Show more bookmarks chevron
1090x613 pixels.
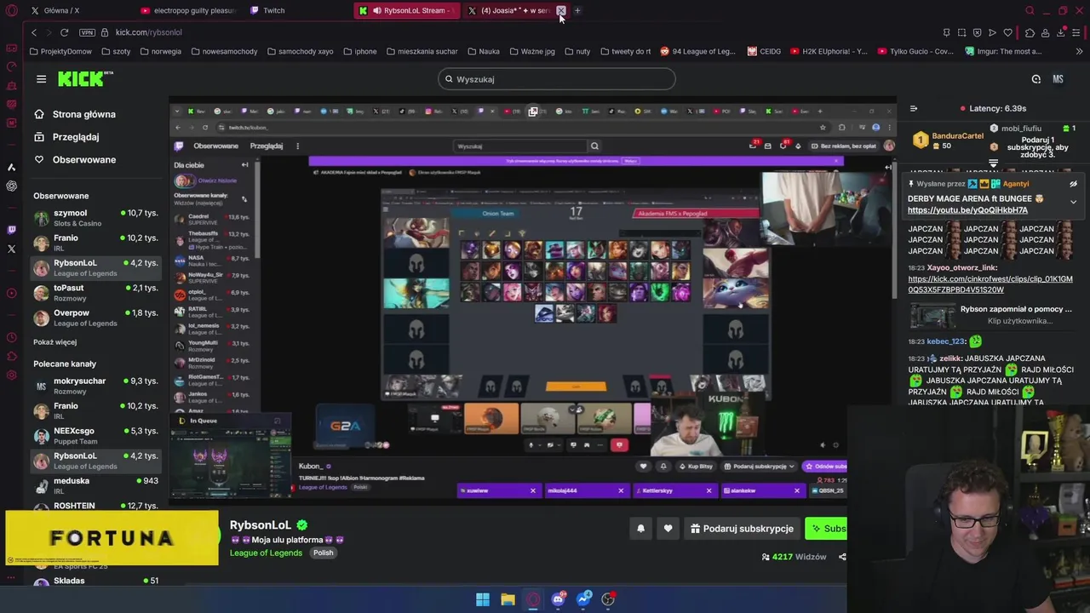[x=1077, y=51]
